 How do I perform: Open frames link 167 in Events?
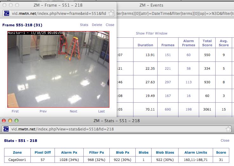168,96
